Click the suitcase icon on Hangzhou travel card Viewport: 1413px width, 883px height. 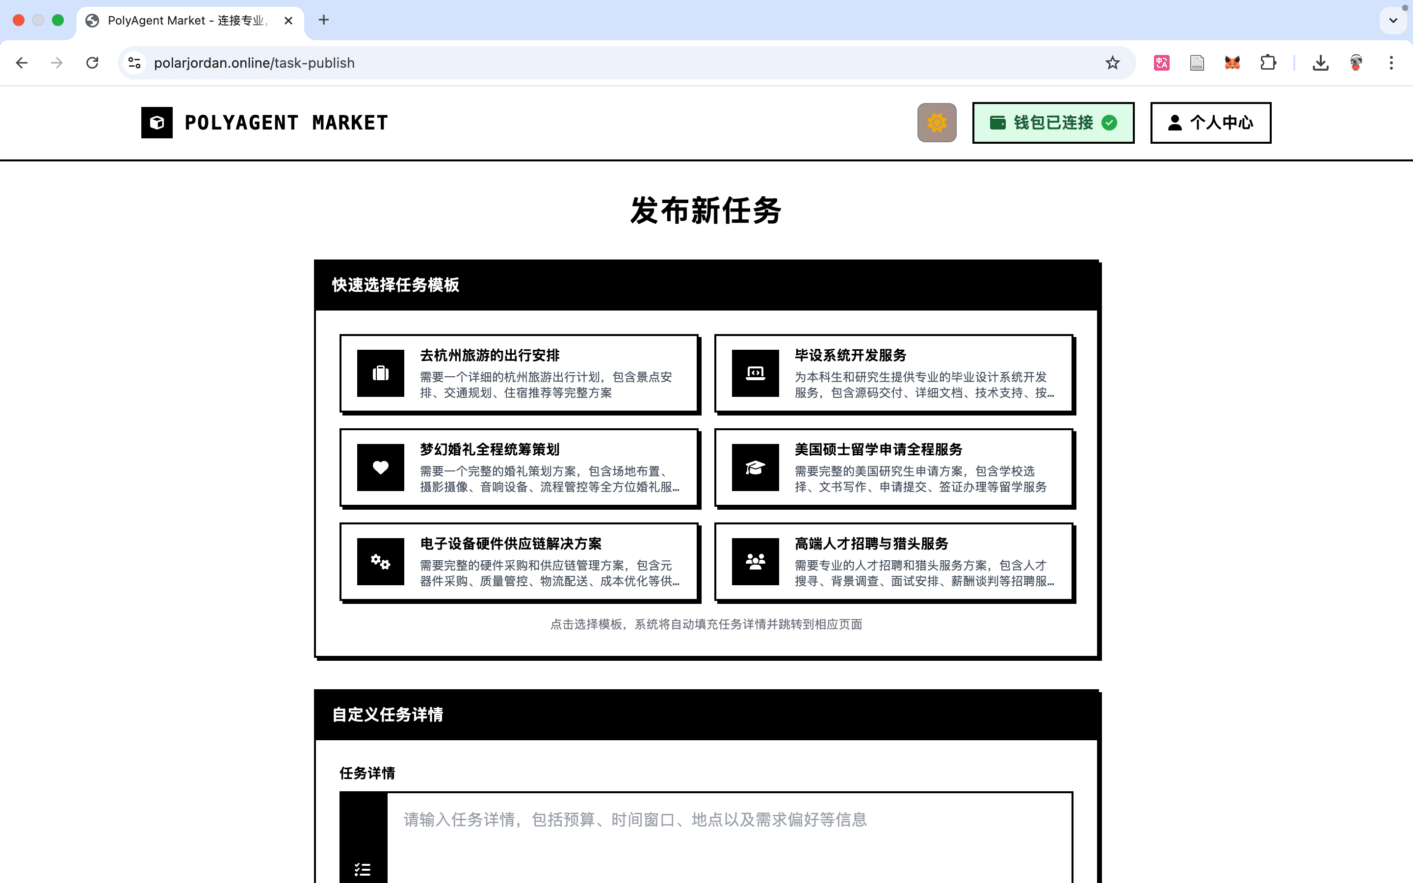point(381,373)
